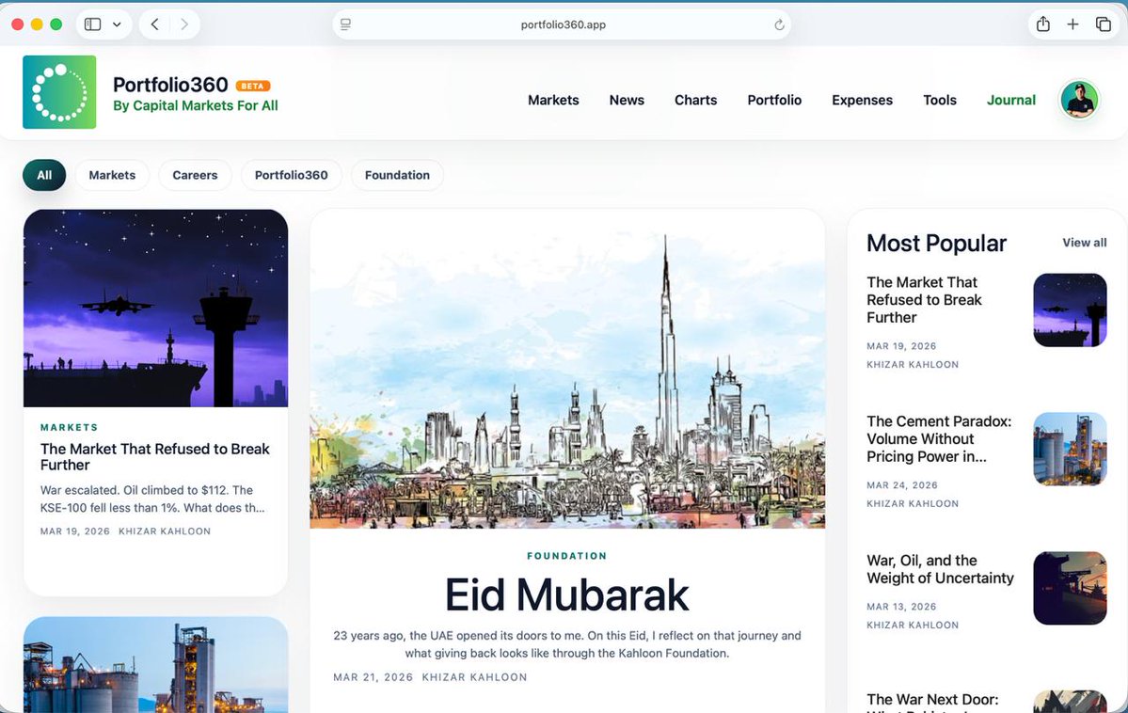This screenshot has width=1128, height=713.
Task: Open the Dubai skyline Eid Mubarak image
Action: [567, 369]
